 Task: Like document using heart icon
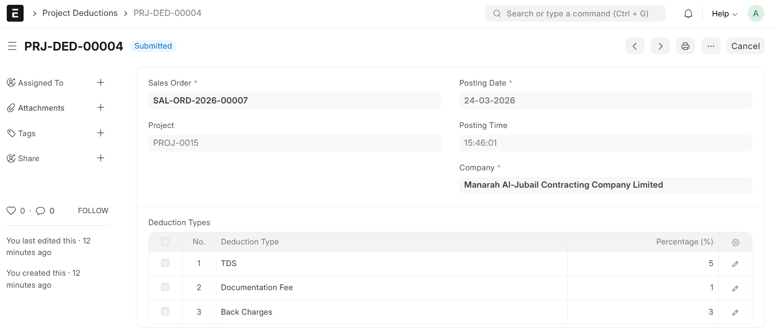coord(11,211)
